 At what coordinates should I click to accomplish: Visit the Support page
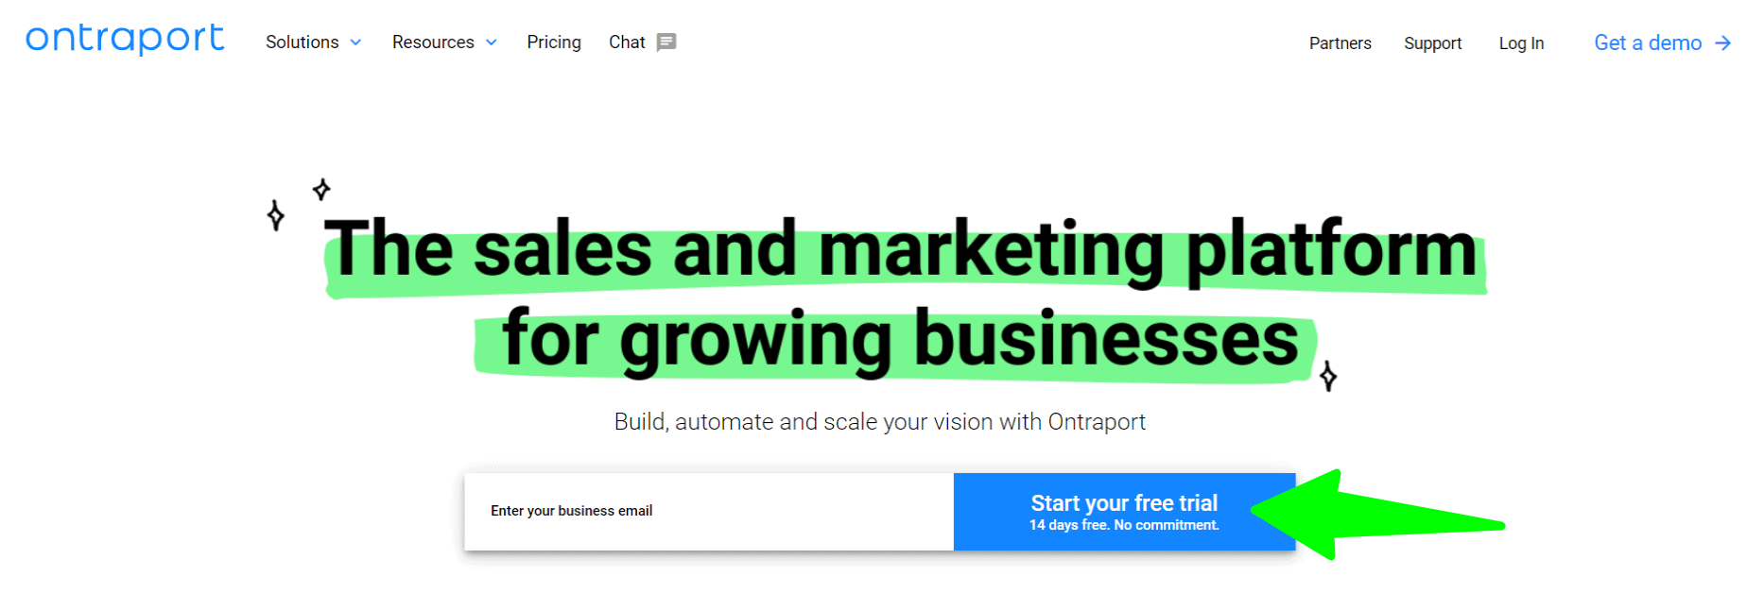(x=1432, y=43)
